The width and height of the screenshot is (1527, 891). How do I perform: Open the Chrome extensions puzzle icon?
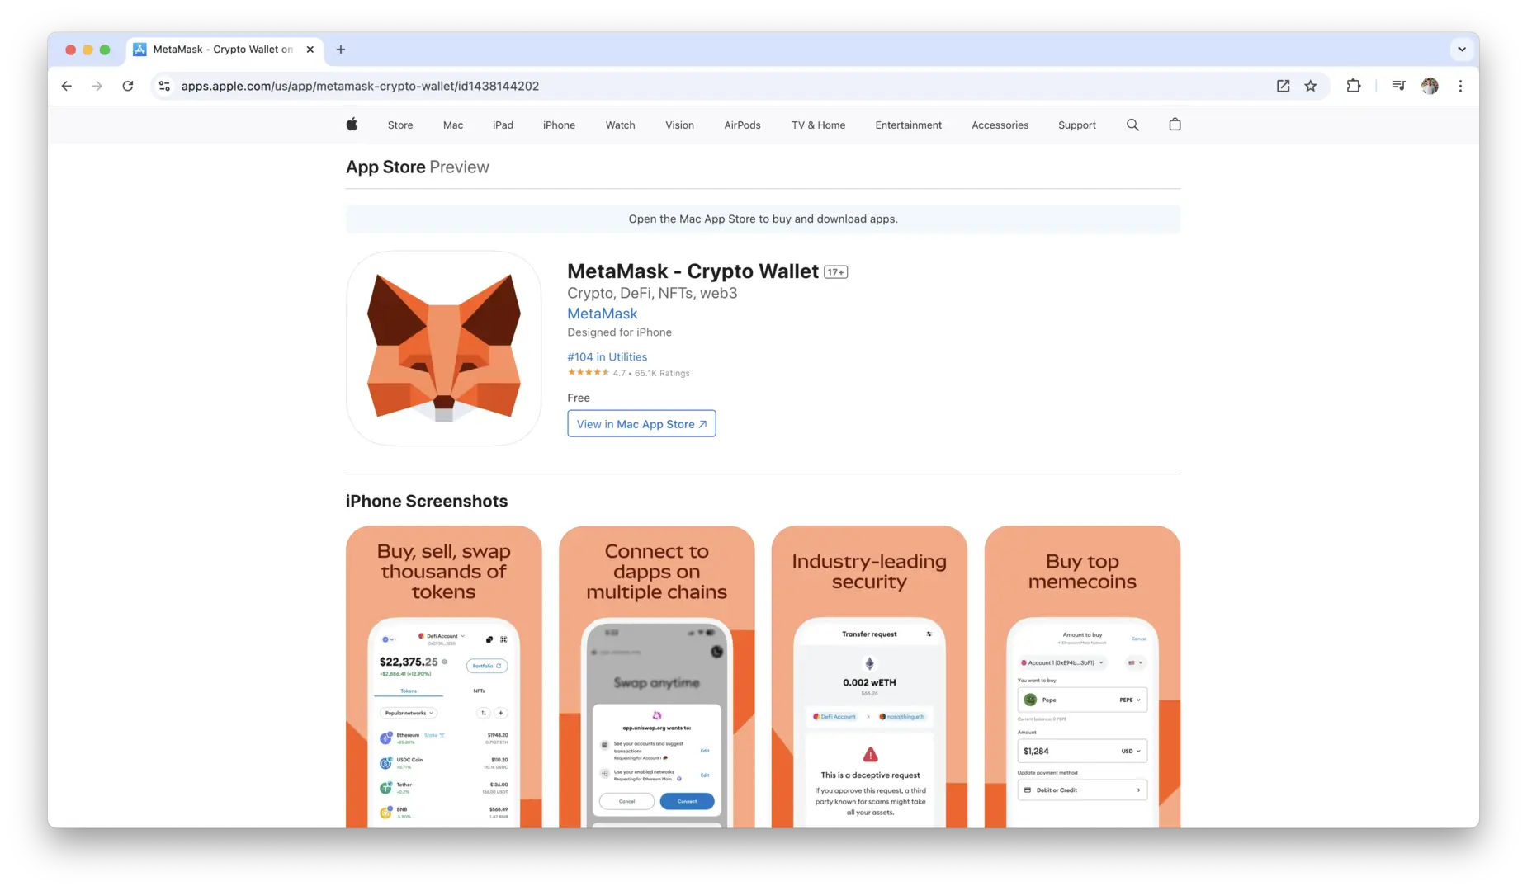(x=1354, y=86)
